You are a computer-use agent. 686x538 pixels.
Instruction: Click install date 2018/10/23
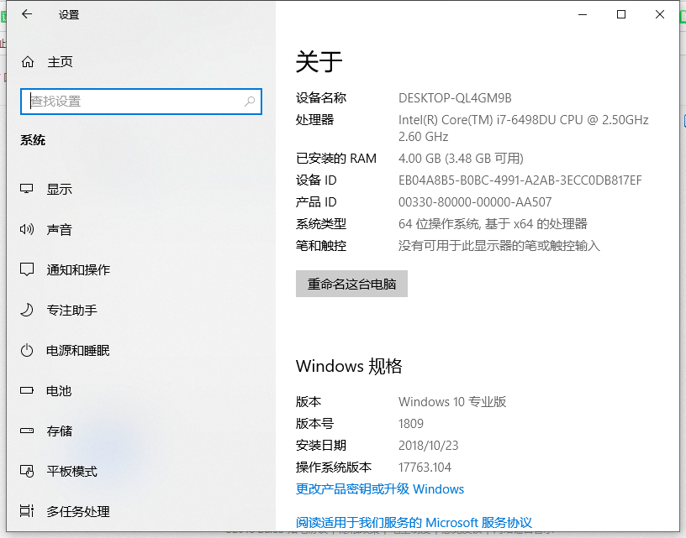coord(428,446)
